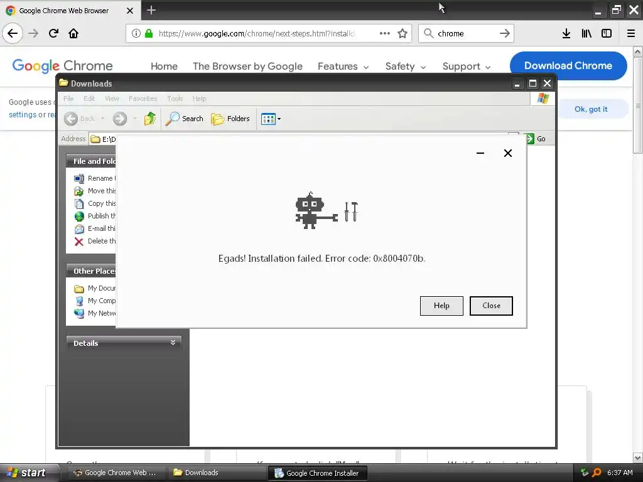Click Delete this file task

(x=95, y=241)
